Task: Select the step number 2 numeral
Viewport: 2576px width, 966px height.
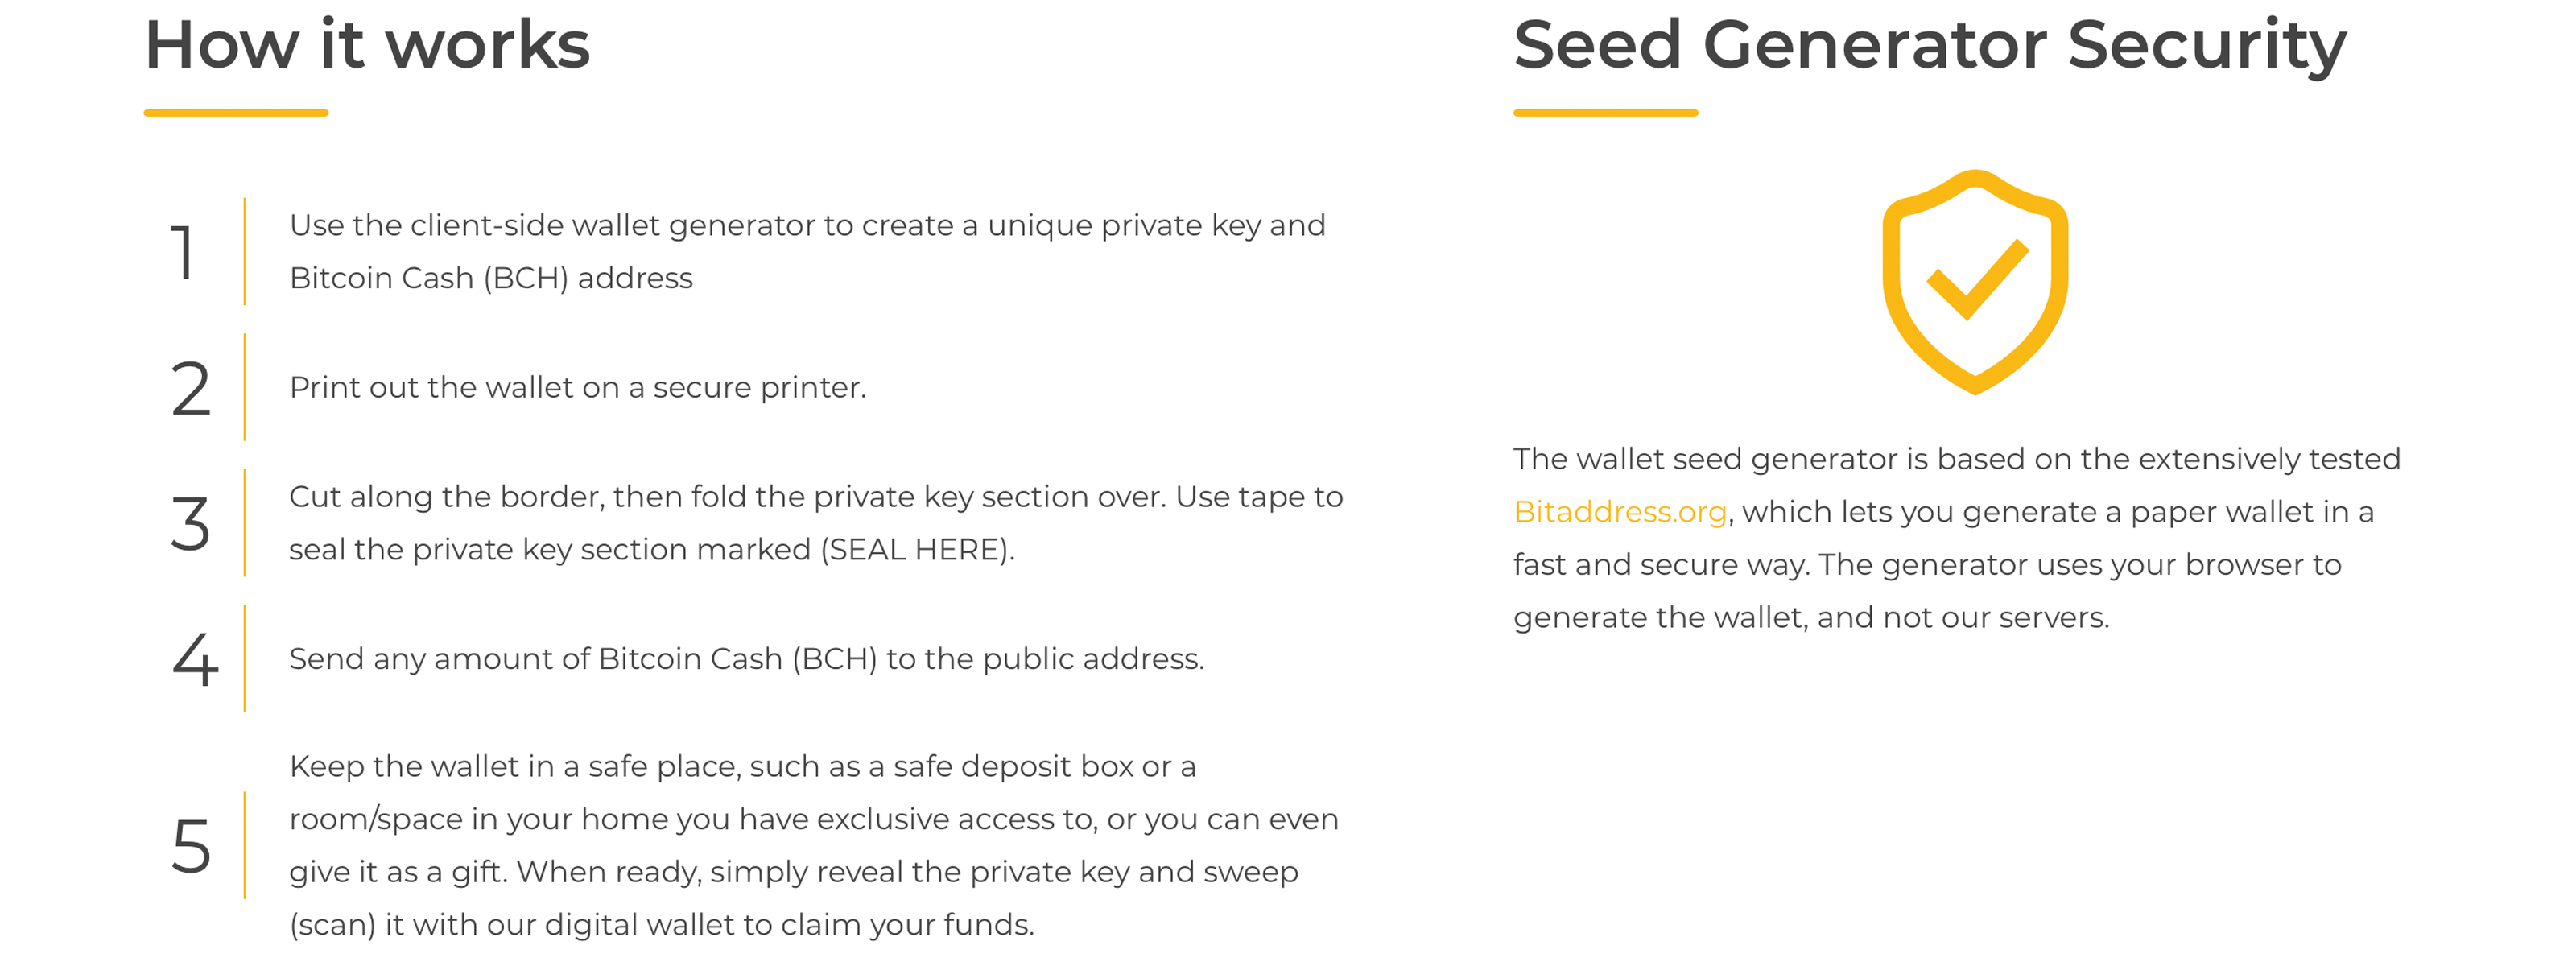Action: 190,388
